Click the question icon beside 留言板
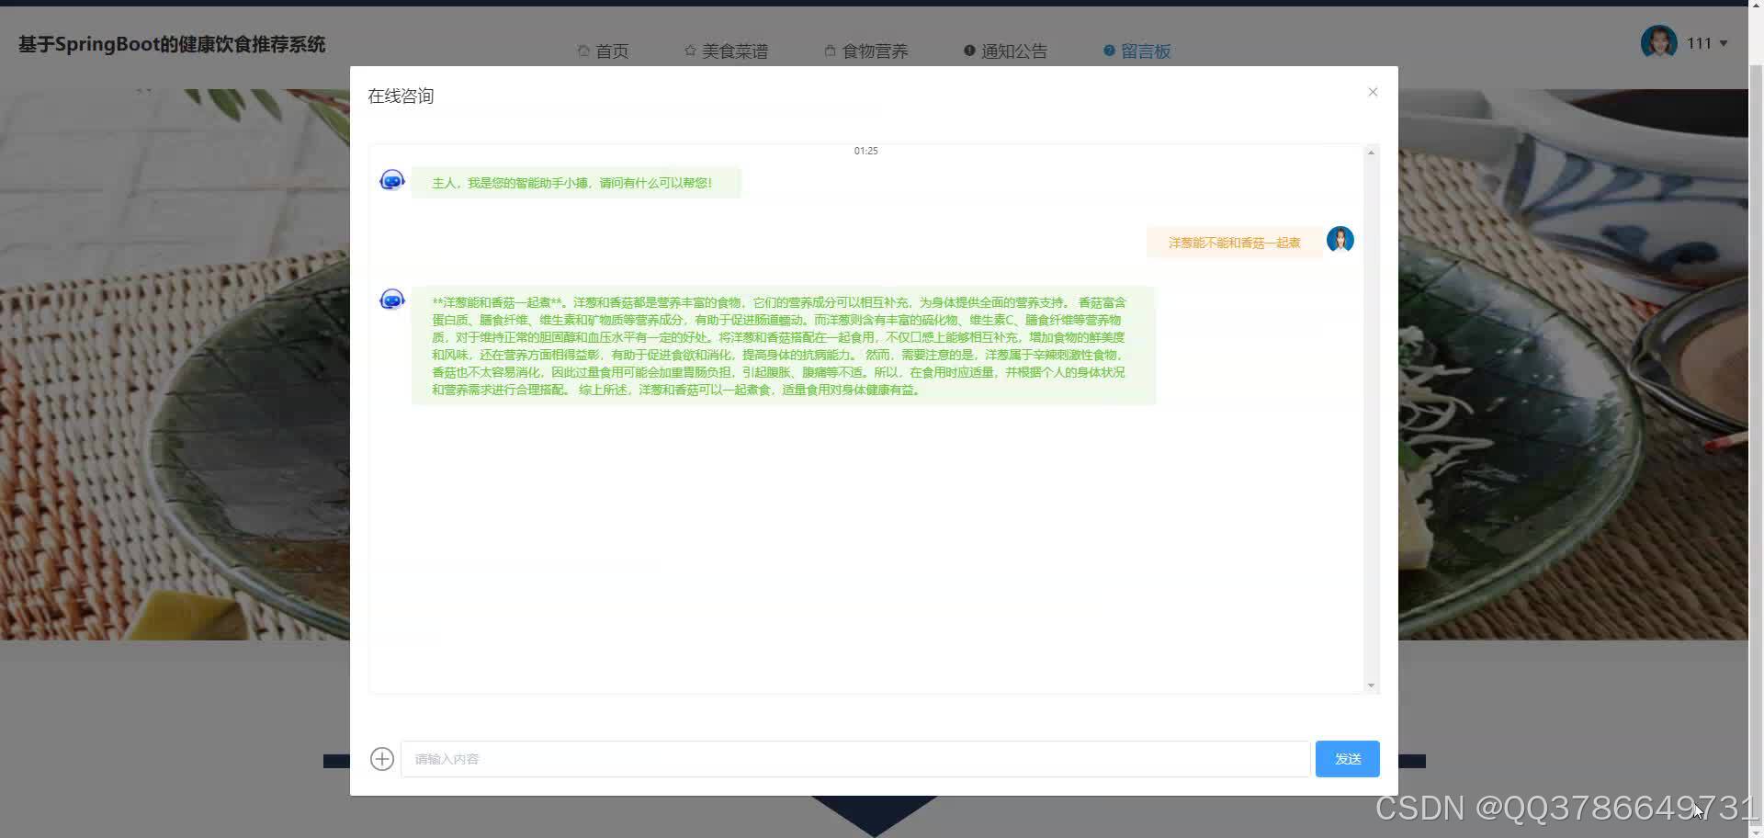This screenshot has height=838, width=1764. click(1109, 51)
